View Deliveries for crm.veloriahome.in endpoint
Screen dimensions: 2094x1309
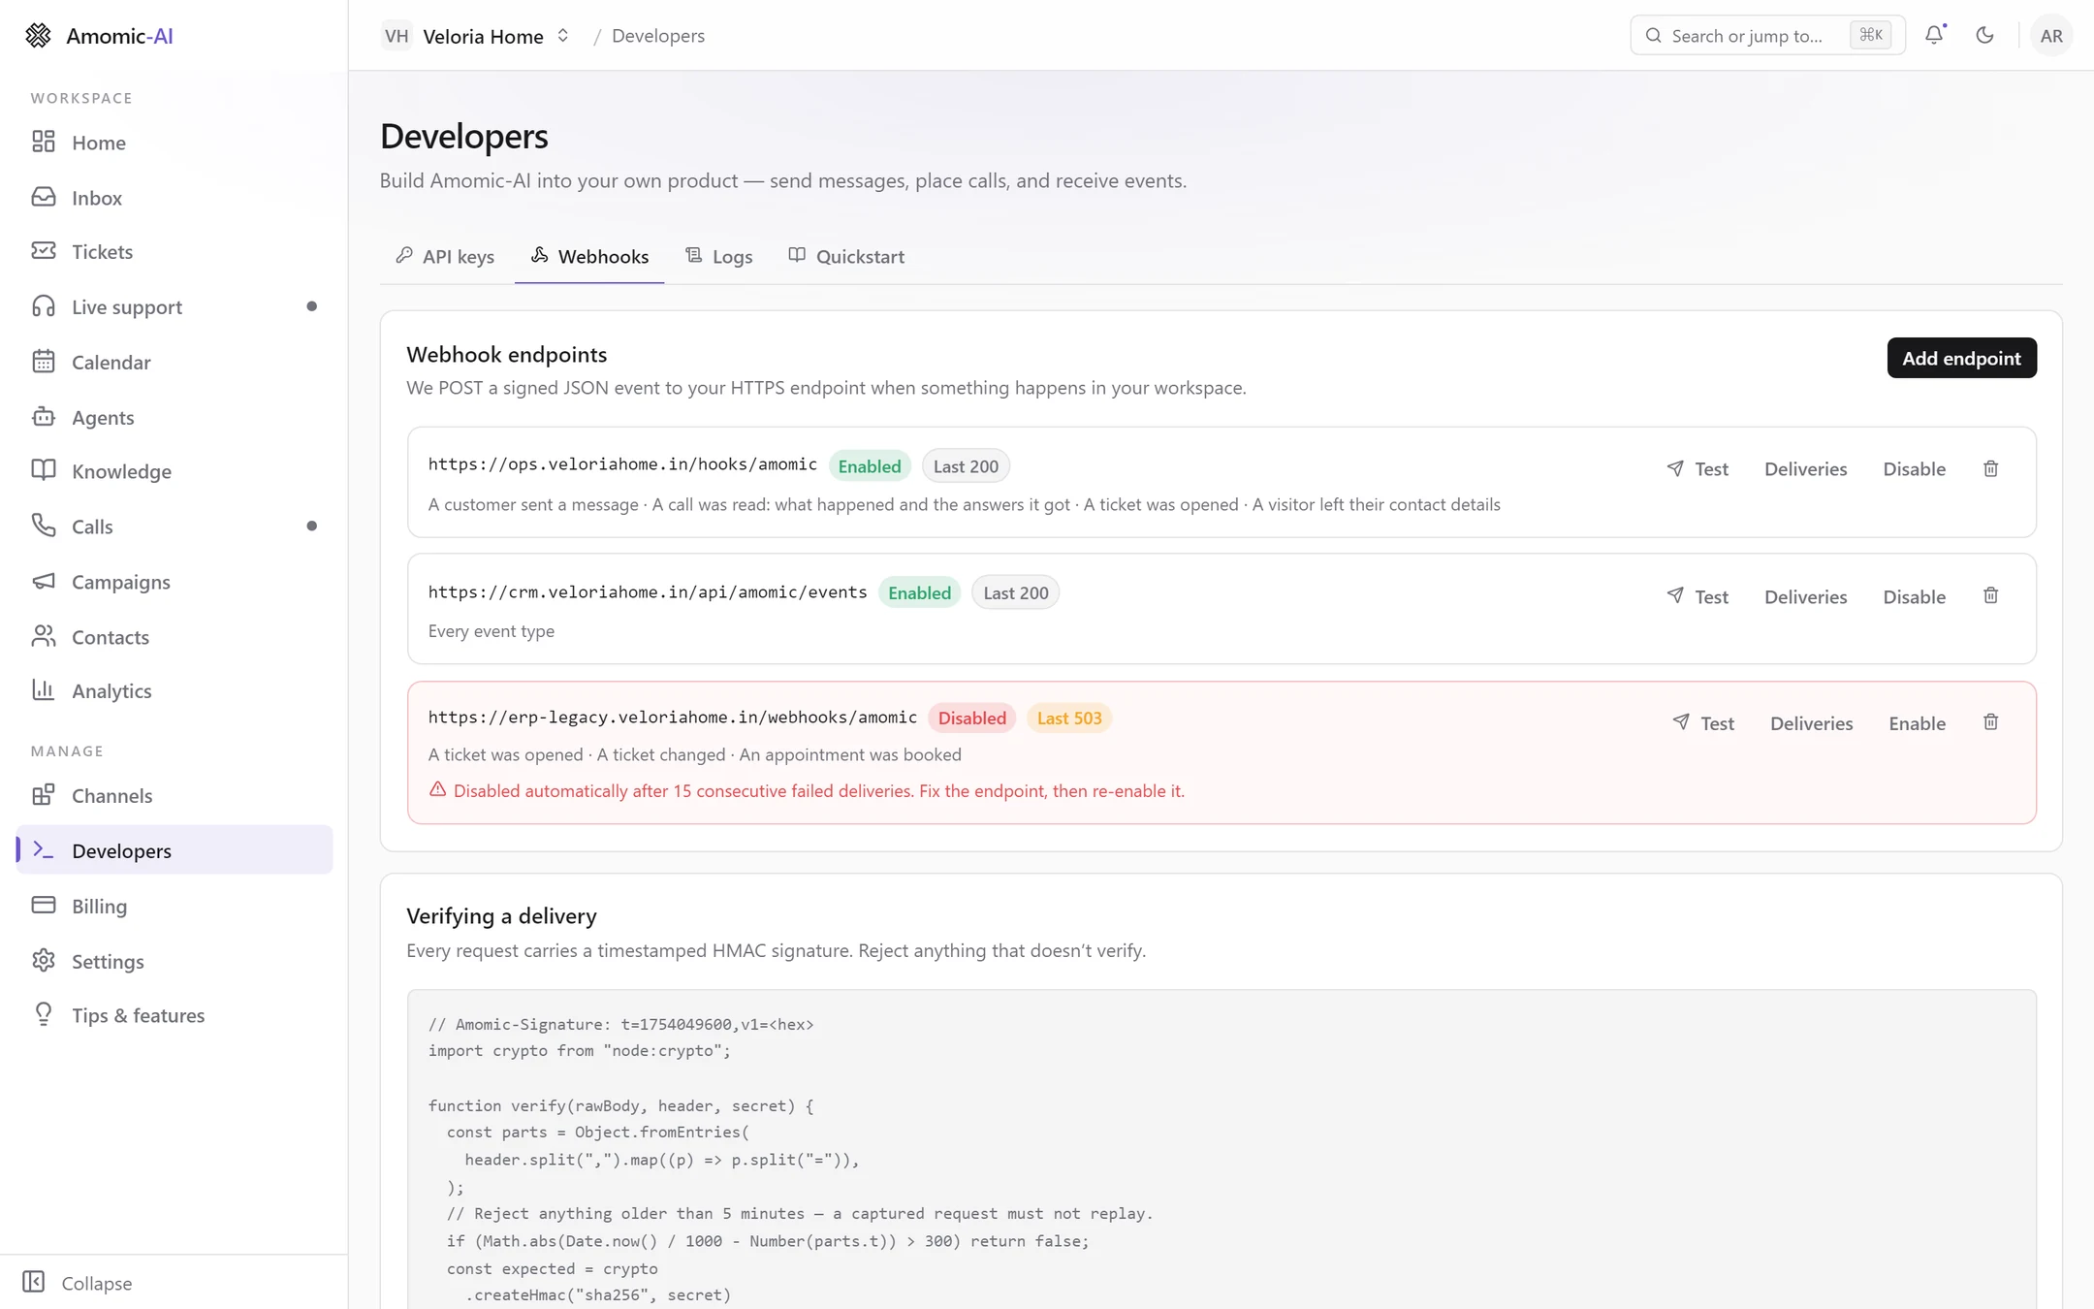(1805, 596)
